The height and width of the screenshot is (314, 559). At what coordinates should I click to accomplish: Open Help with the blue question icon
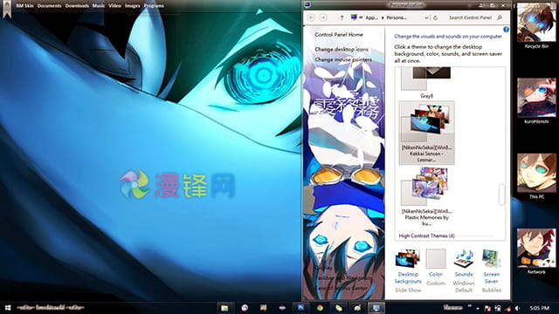click(506, 30)
